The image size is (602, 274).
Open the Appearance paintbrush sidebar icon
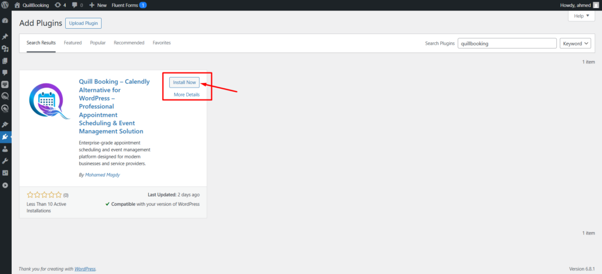tap(5, 125)
